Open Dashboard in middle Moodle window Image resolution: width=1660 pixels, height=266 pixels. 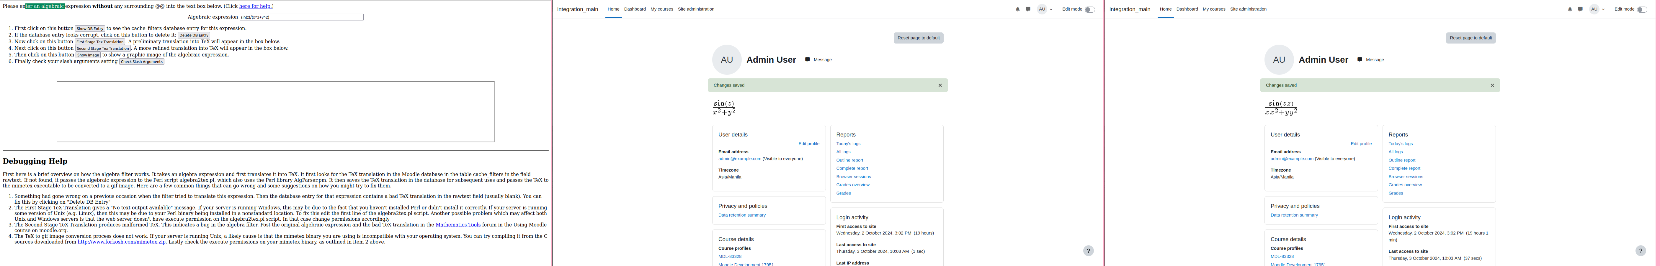[635, 10]
